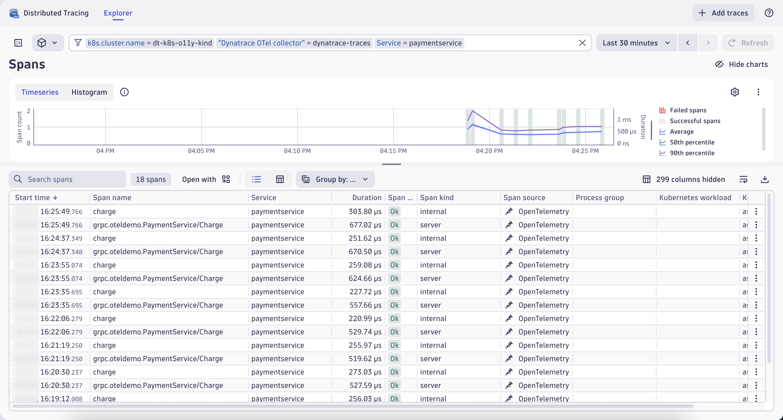This screenshot has width=783, height=420.
Task: Open the entity type chevron next to cube icon
Action: pos(55,43)
